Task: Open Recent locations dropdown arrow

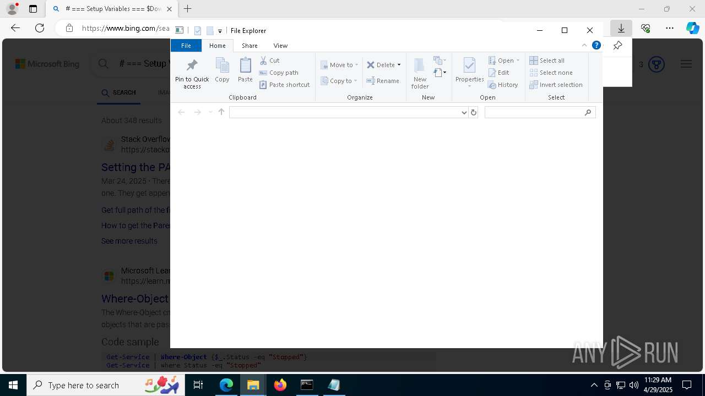Action: click(x=210, y=112)
